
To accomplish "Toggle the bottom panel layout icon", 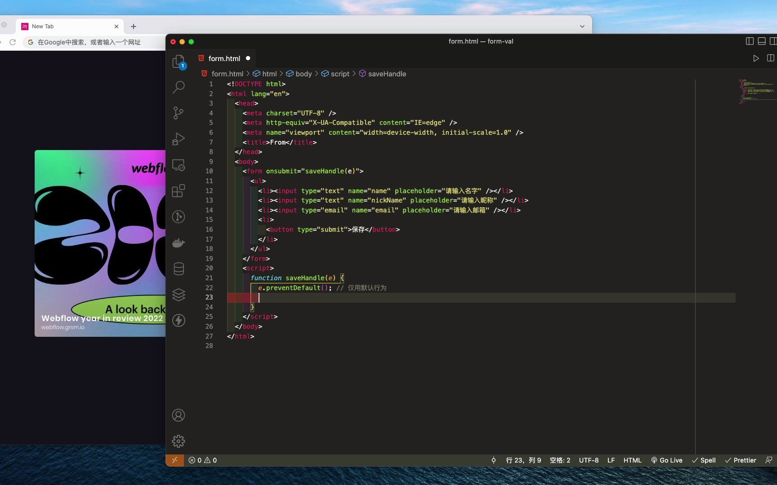I will [x=762, y=41].
